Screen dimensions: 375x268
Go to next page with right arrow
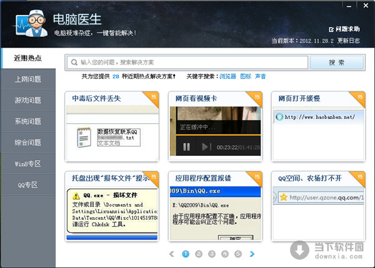tap(252, 254)
